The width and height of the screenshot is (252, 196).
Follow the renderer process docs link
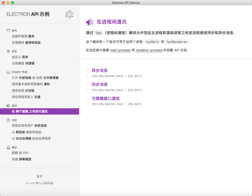[x=149, y=50]
